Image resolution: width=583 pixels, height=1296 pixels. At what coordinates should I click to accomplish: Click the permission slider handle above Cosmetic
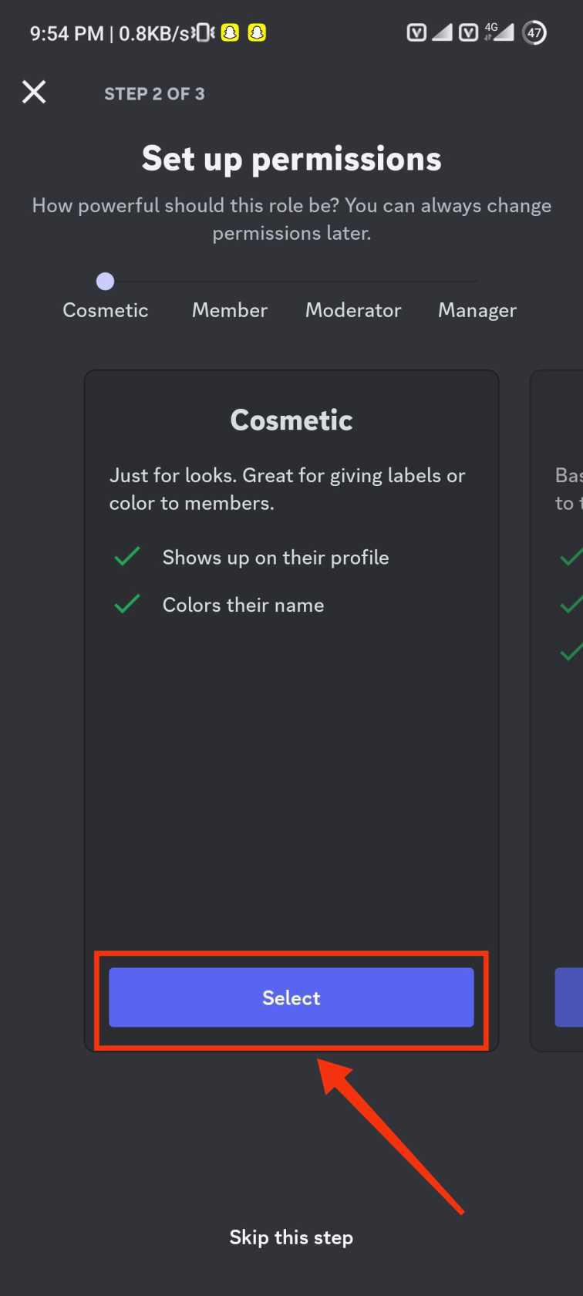106,282
